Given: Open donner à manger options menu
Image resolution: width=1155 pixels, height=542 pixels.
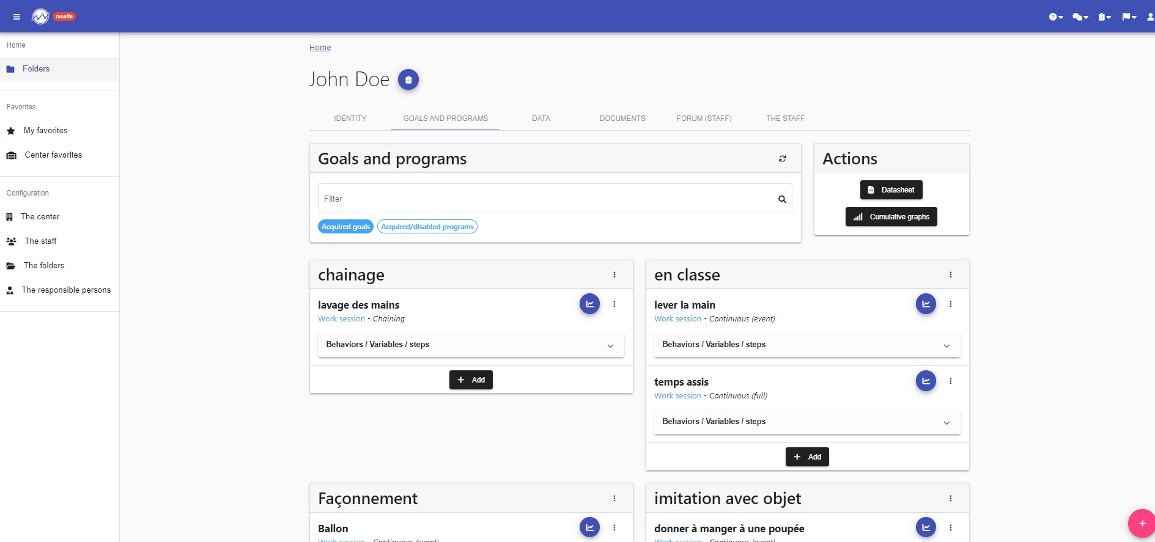Looking at the screenshot, I should point(951,528).
